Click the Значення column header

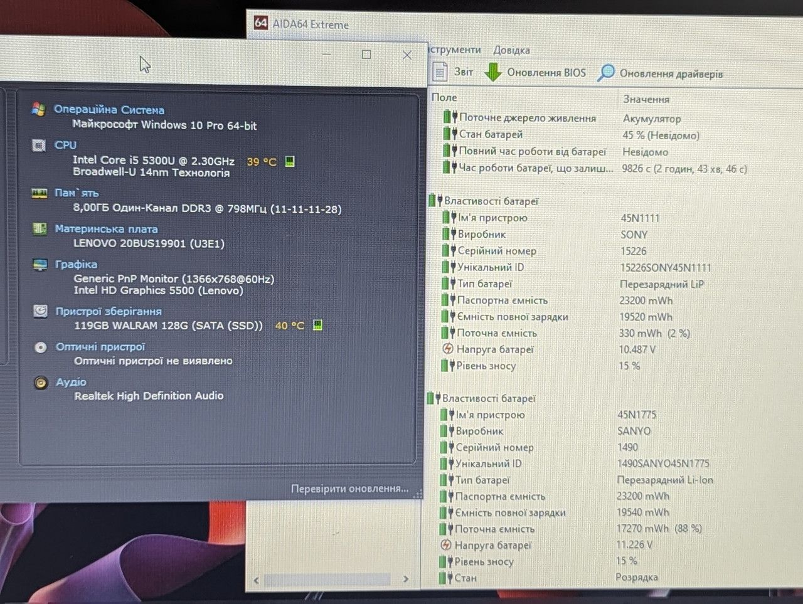click(646, 99)
